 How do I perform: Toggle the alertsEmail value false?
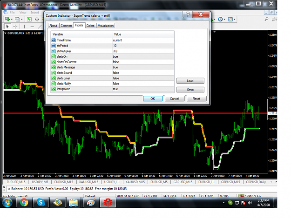tap(143, 78)
